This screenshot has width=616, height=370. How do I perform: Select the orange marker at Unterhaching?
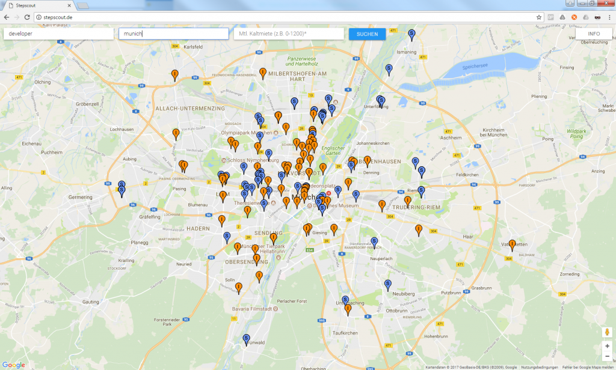348,309
